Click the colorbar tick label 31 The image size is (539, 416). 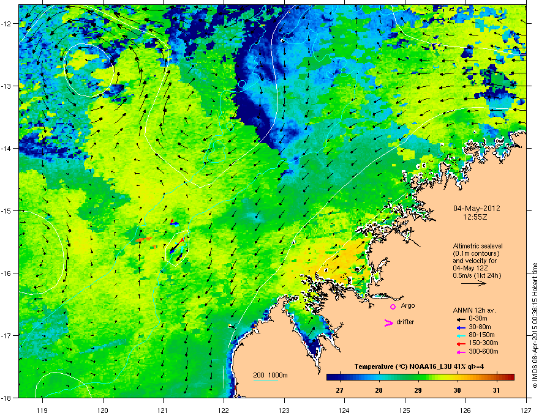click(496, 390)
